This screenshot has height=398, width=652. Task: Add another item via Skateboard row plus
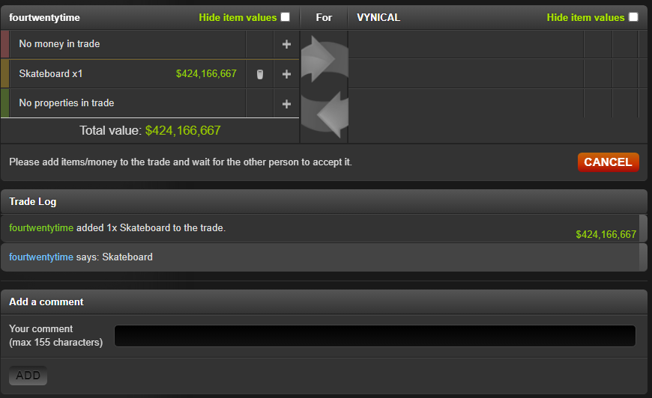[286, 74]
